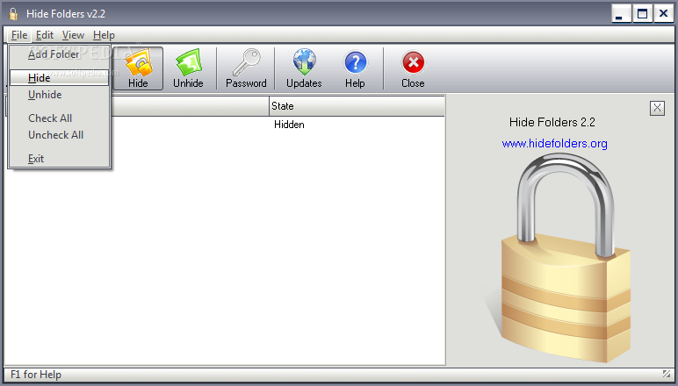The height and width of the screenshot is (386, 678).
Task: Choose Uncheck All menu entry
Action: coord(59,135)
